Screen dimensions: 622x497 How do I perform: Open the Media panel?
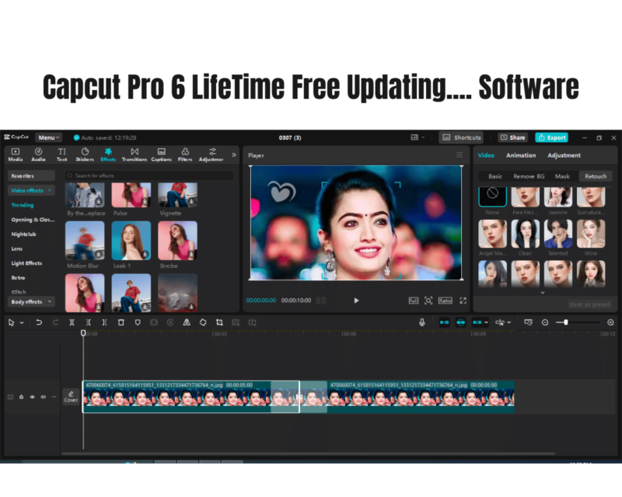(16, 155)
